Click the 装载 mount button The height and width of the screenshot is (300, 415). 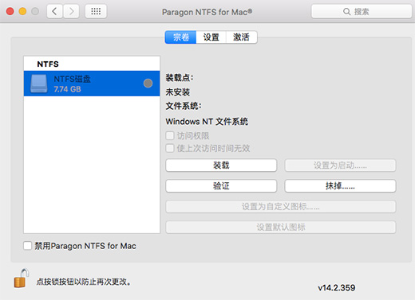[221, 166]
